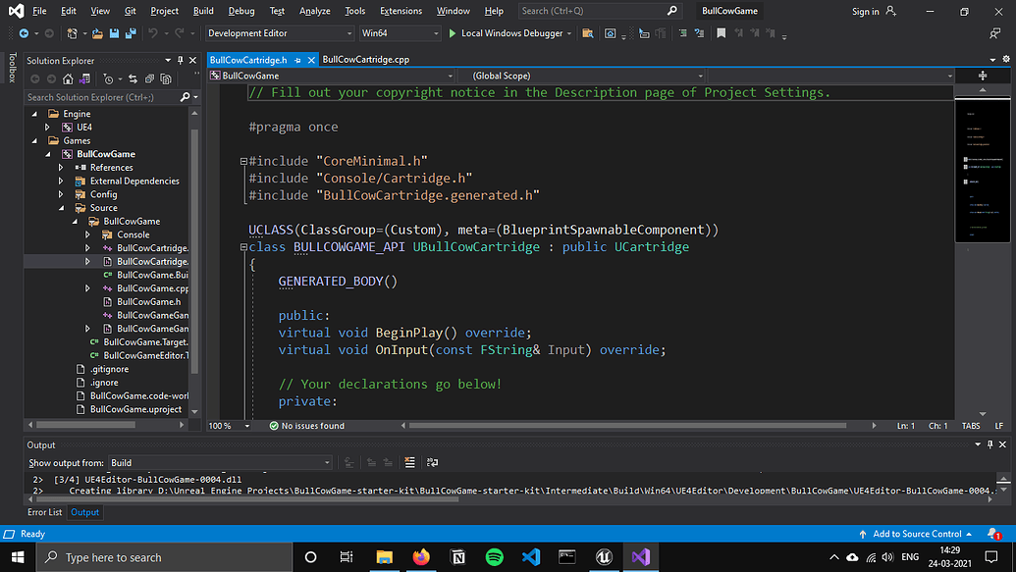1016x572 pixels.
Task: Click inside the Search Solution Explorer field
Action: click(98, 97)
